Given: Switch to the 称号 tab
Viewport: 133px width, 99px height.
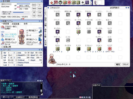Looking at the screenshot, I should pos(26,24).
